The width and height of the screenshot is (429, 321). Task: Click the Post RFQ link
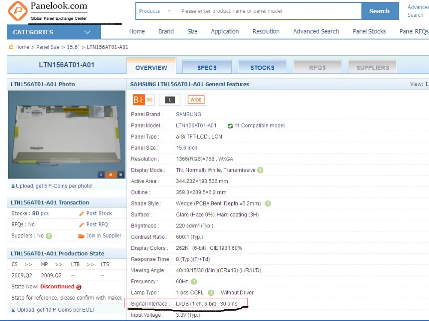tap(97, 224)
